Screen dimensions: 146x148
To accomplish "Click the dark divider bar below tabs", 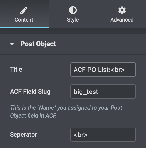I will pos(73,31).
